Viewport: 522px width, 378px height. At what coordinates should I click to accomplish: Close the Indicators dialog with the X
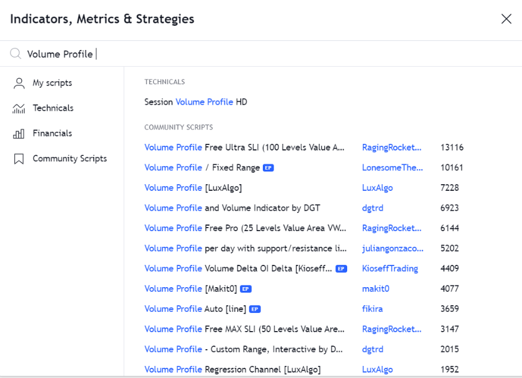point(506,19)
